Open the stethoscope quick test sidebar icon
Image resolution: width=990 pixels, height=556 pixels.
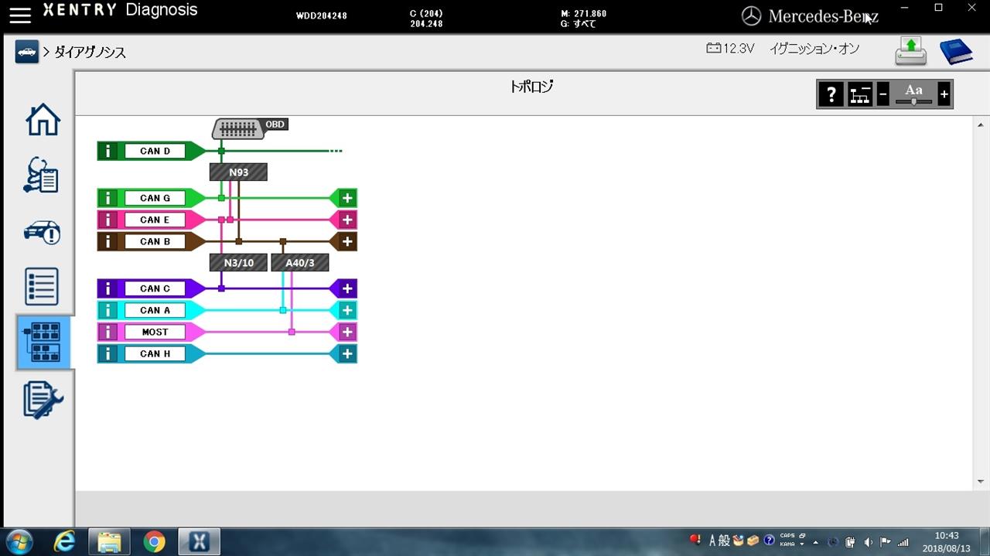(x=43, y=176)
